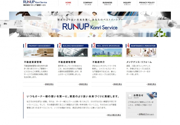Image resolution: width=180 pixels, height=125 pixels.
Task: Open the PRIVACY POLICY menu item
Action: pyautogui.click(x=147, y=3)
